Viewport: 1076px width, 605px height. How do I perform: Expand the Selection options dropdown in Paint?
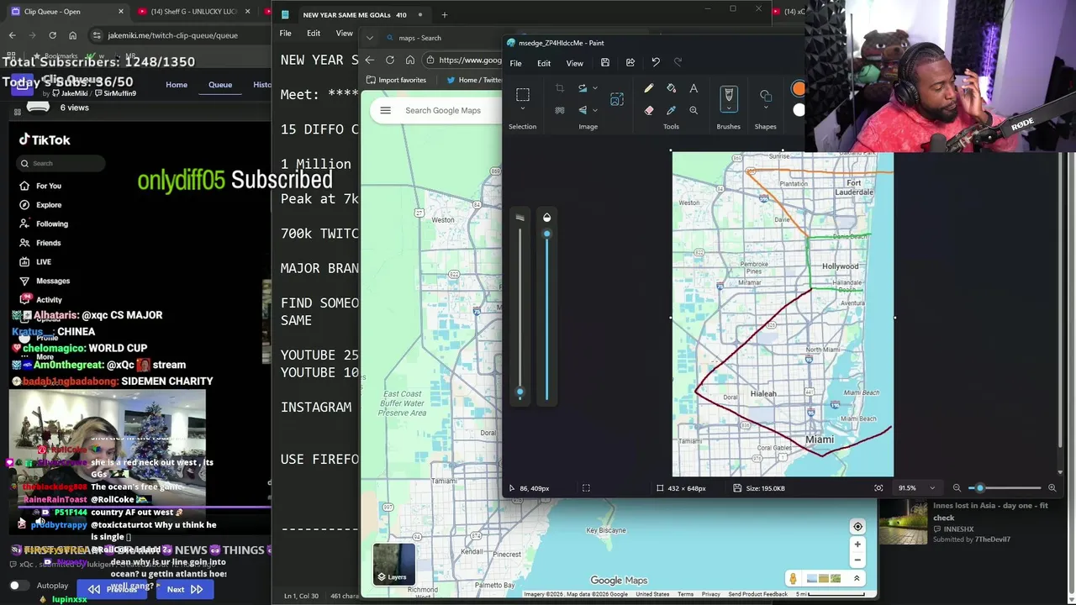coord(523,109)
